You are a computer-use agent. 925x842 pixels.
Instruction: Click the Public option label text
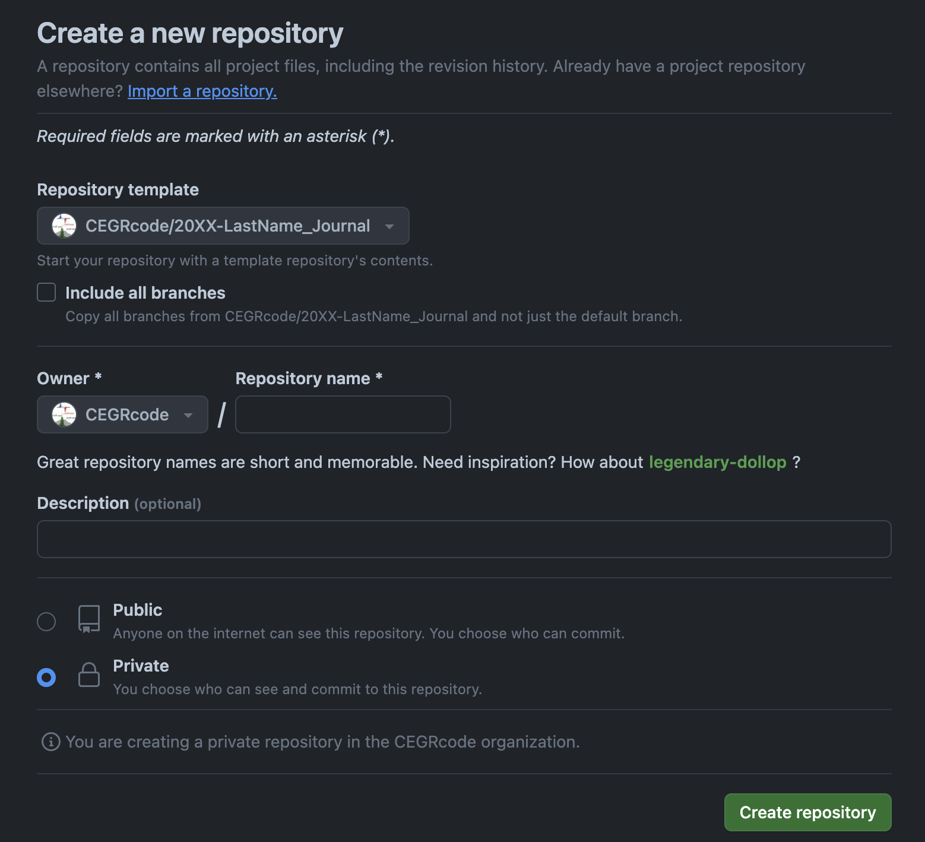[138, 610]
